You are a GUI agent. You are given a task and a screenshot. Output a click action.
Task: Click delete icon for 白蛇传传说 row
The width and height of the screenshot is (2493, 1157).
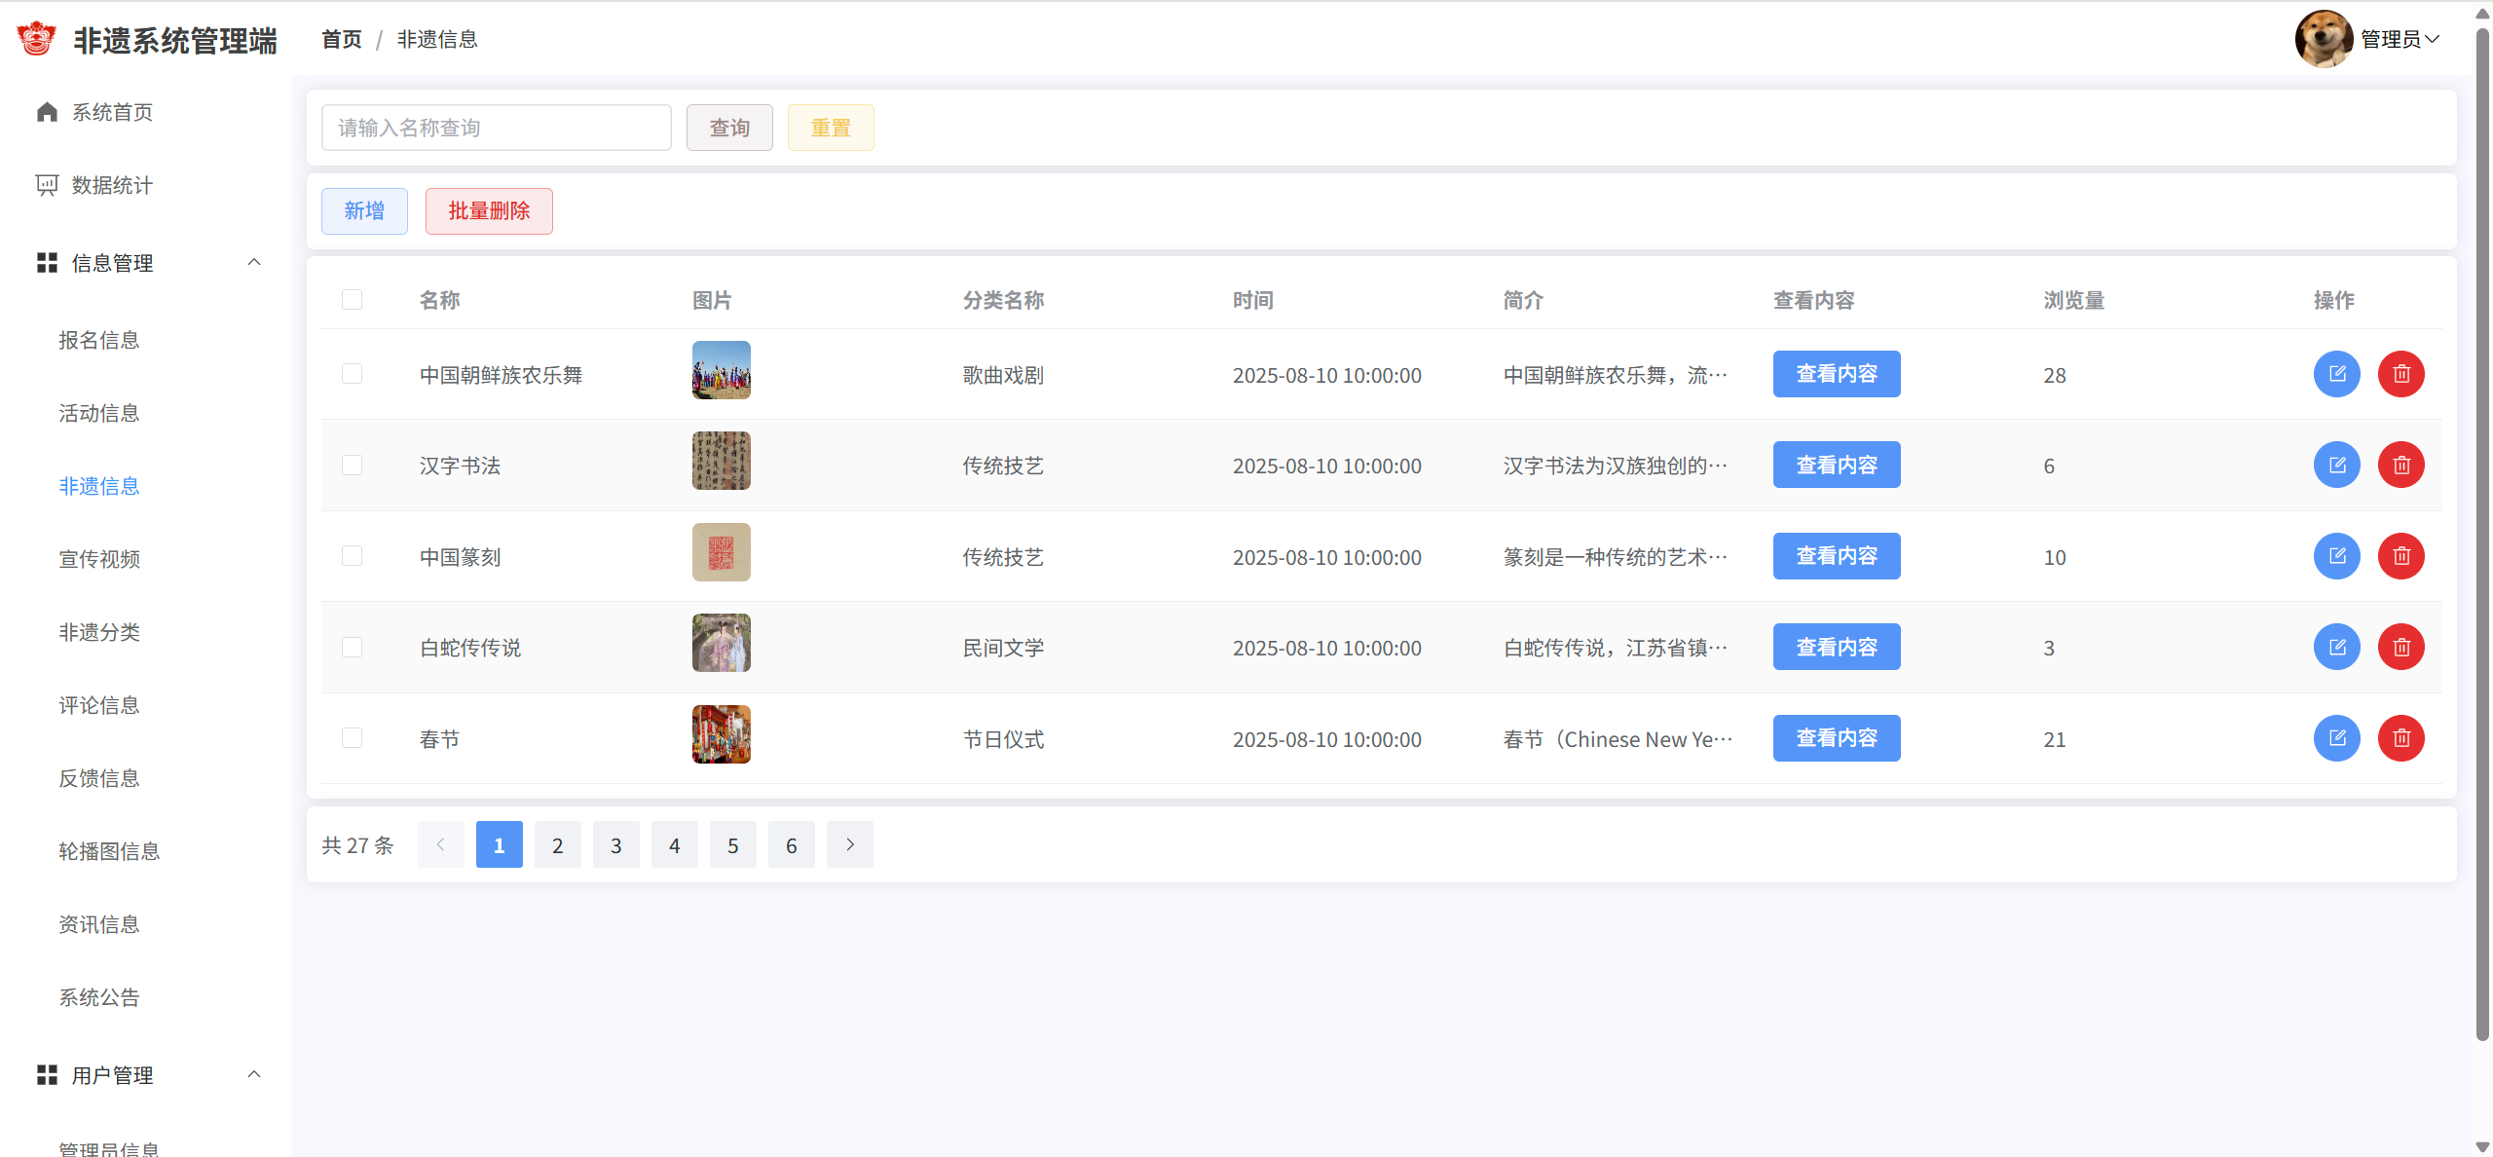[x=2400, y=648]
